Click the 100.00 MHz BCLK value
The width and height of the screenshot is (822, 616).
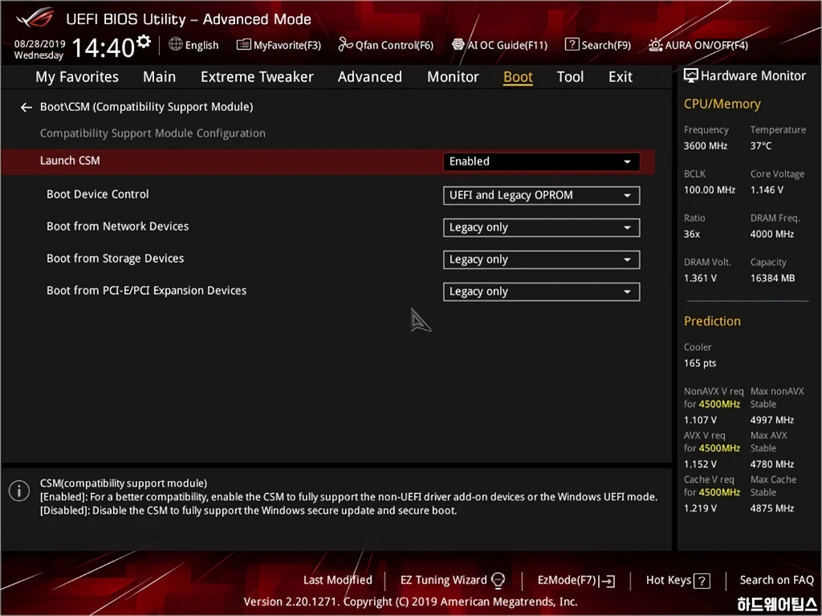tap(710, 190)
